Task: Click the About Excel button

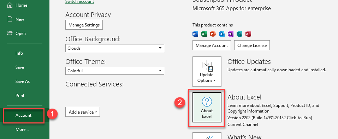Action: point(207,107)
